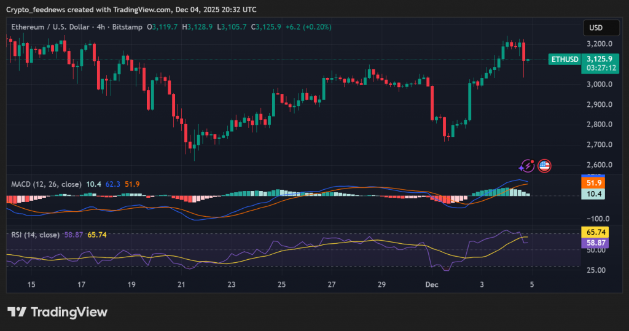Click the orange 51.9 MACD axis tag
The width and height of the screenshot is (629, 331).
594,183
